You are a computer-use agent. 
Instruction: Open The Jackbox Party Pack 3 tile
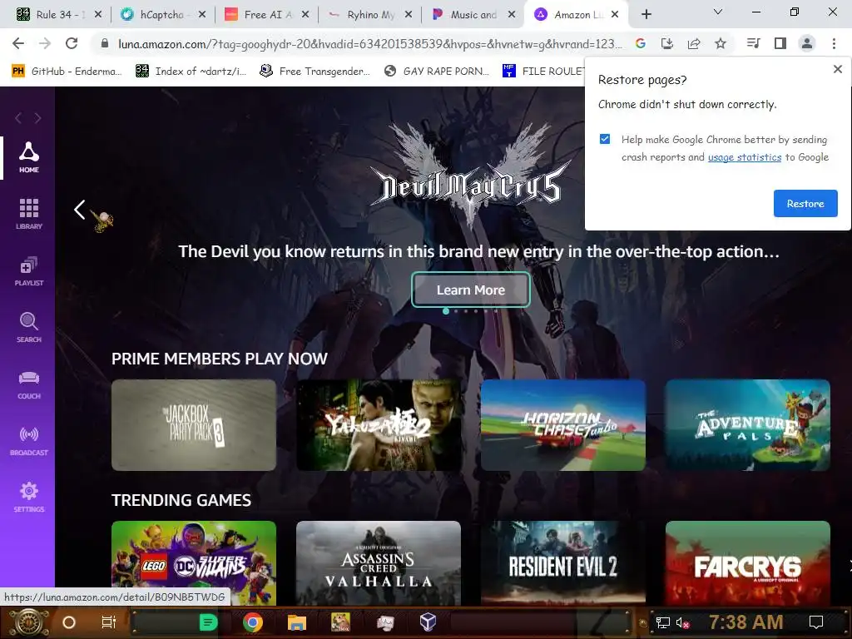click(193, 425)
